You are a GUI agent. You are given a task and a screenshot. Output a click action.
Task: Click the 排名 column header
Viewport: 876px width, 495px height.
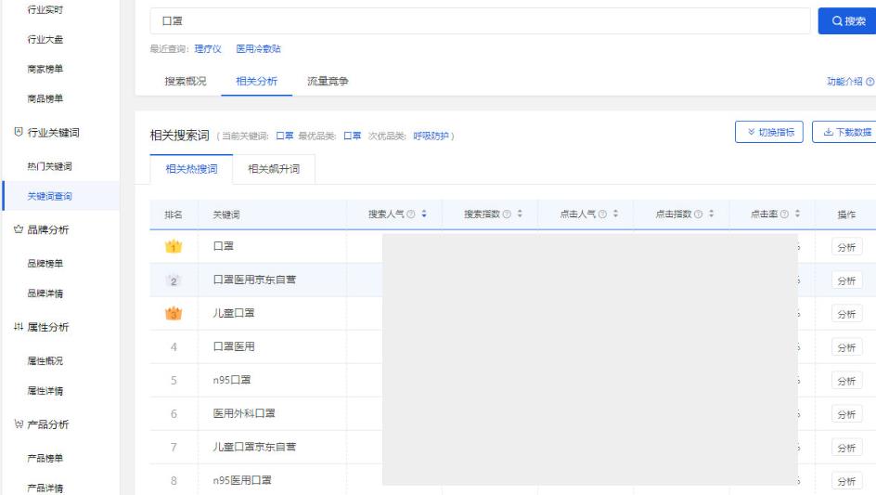click(174, 215)
